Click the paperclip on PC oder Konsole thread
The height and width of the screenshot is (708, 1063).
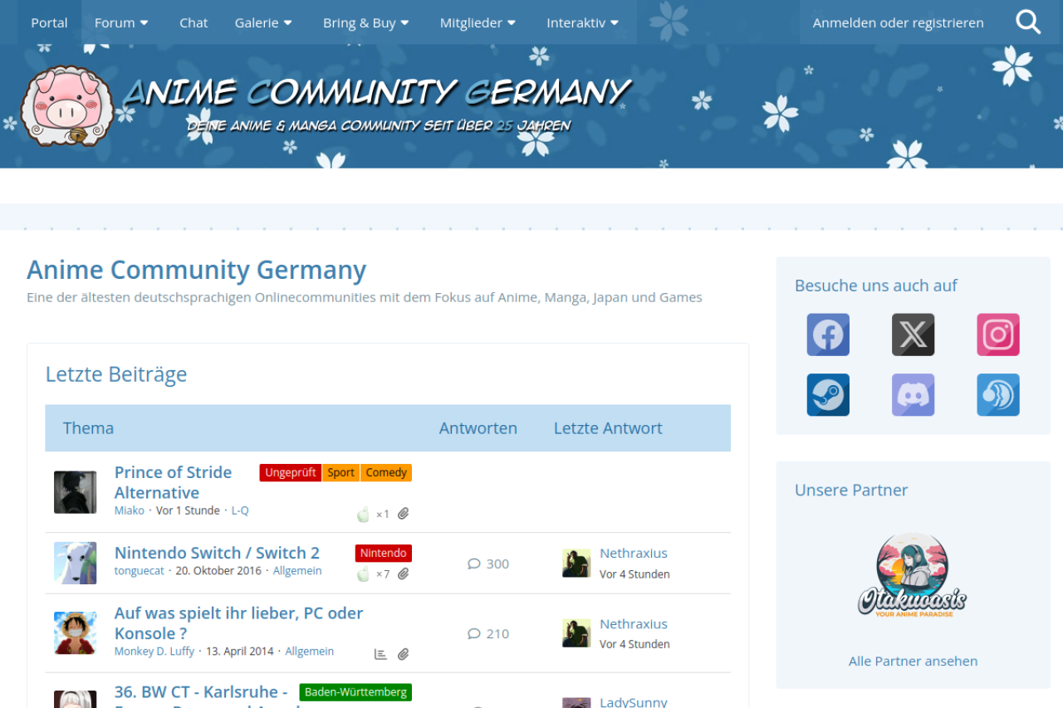pos(404,654)
